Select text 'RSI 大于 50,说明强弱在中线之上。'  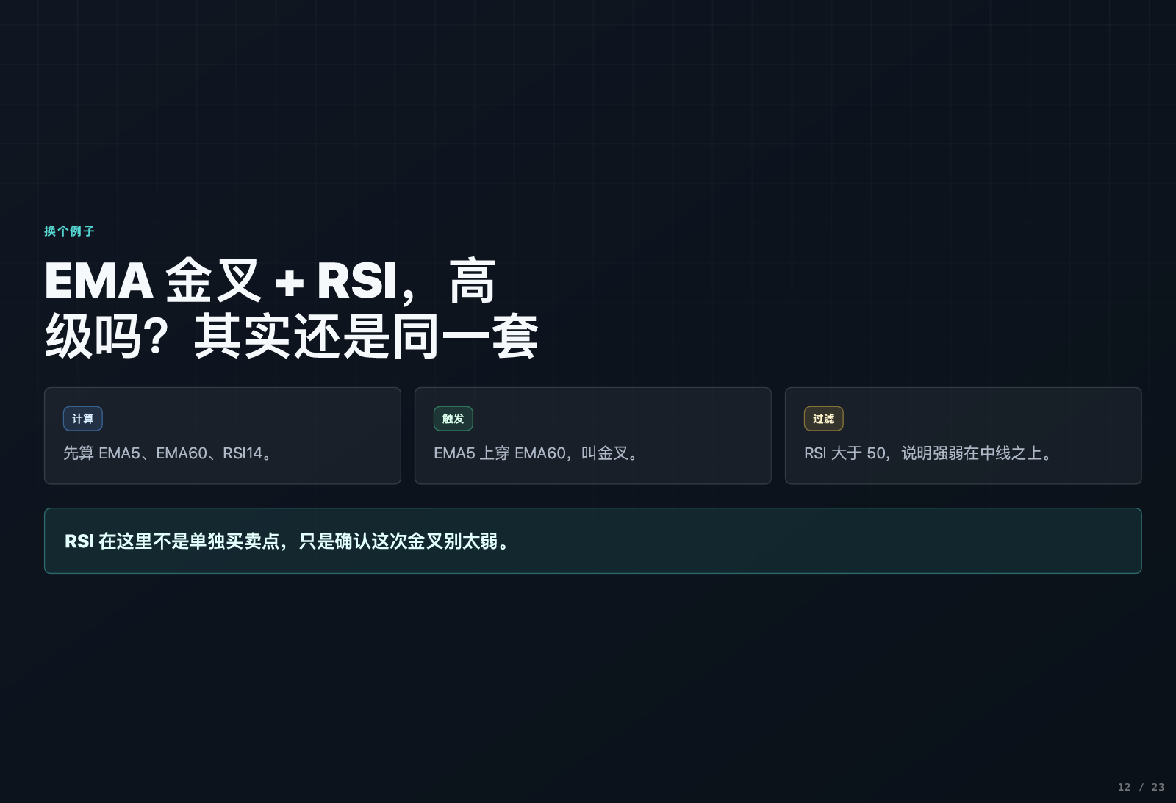(929, 453)
